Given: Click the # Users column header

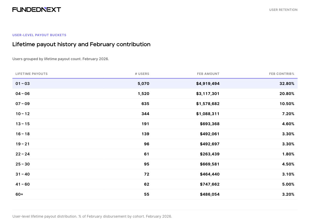Looking at the screenshot, I should pos(142,74).
